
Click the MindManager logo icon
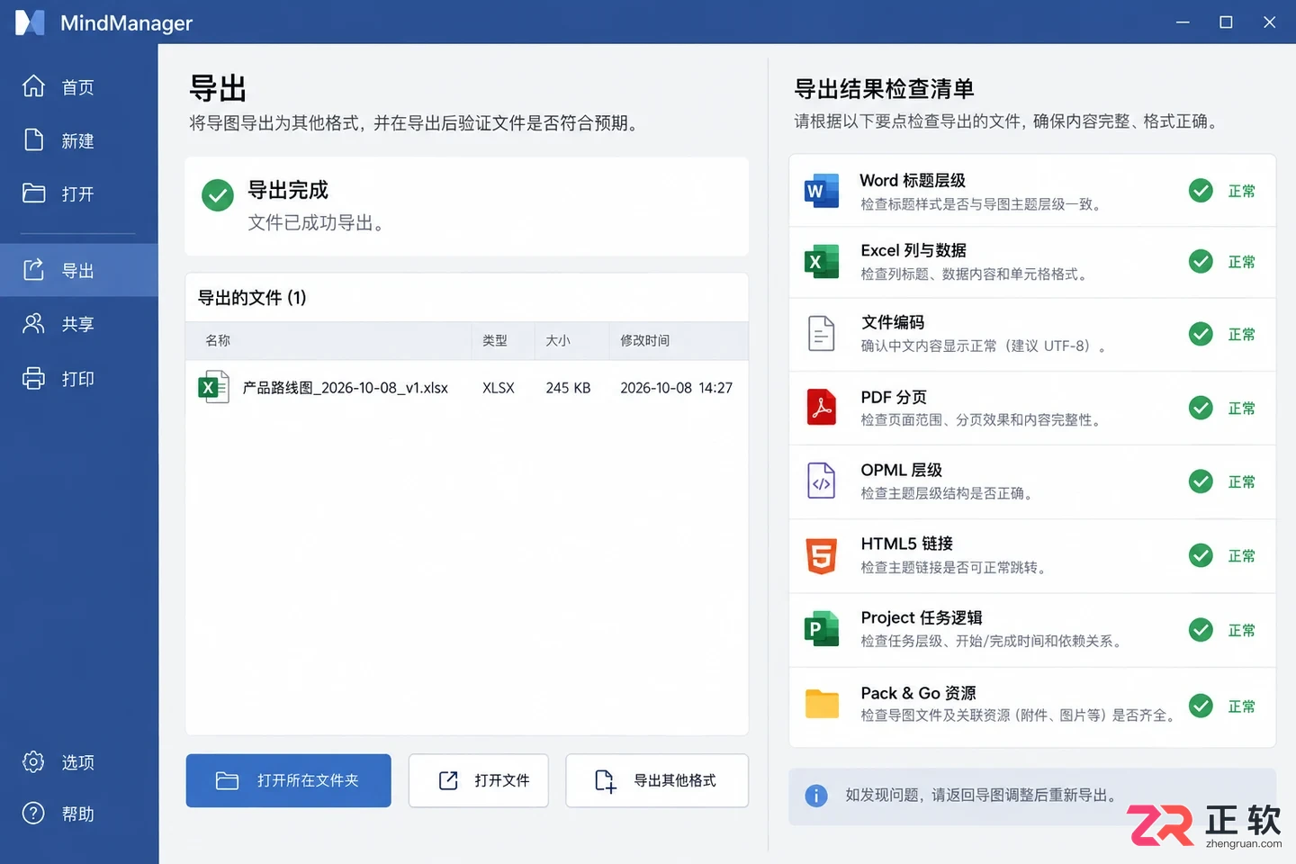coord(30,22)
